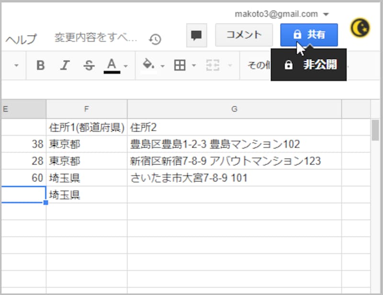This screenshot has height=295, width=383.
Task: Apply strikethrough to the selected cell
Action: point(89,66)
